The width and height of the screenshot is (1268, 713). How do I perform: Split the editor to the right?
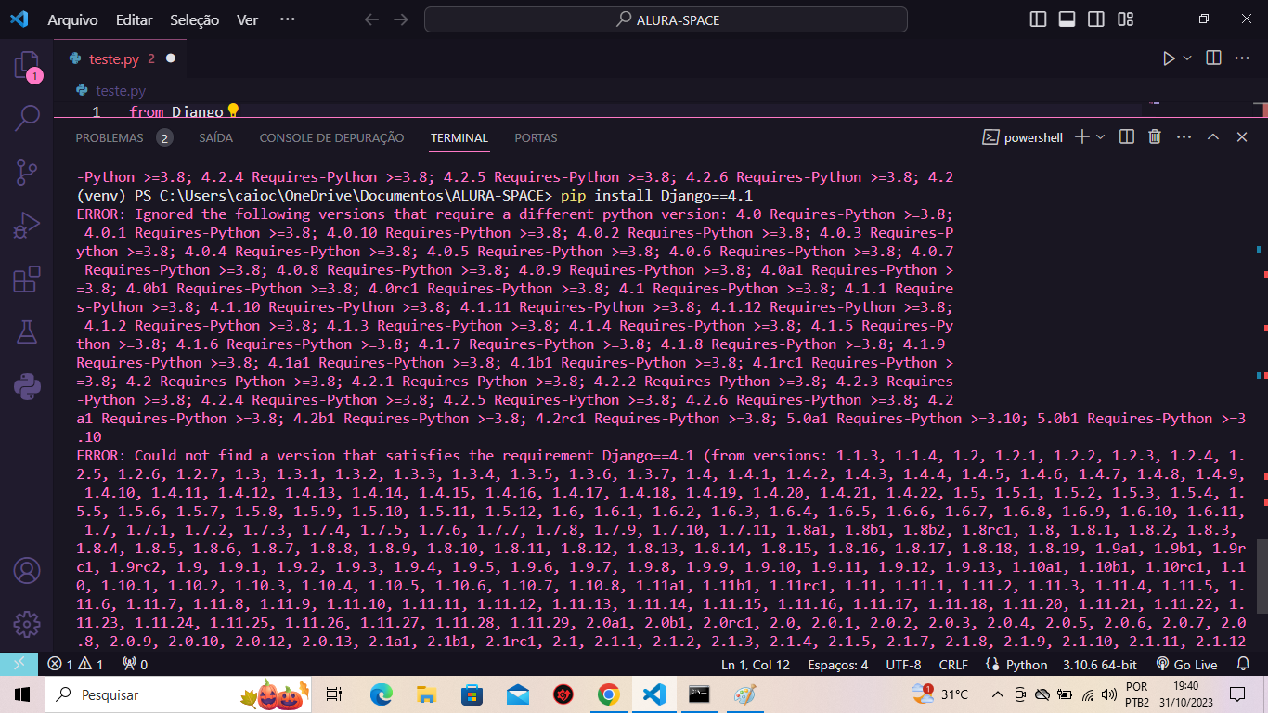pos(1213,58)
